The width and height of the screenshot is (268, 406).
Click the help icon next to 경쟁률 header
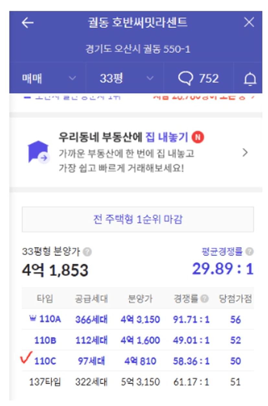pyautogui.click(x=204, y=299)
